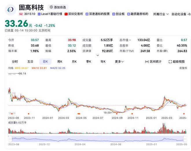Open the 更多 chart period dropdown
Screen dimensions: 191x151
pos(119,62)
